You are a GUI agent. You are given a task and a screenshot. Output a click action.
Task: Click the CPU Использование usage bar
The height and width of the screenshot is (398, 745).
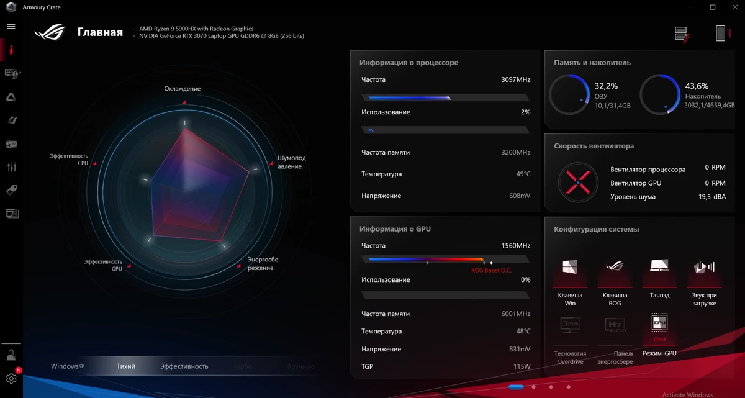tap(445, 130)
